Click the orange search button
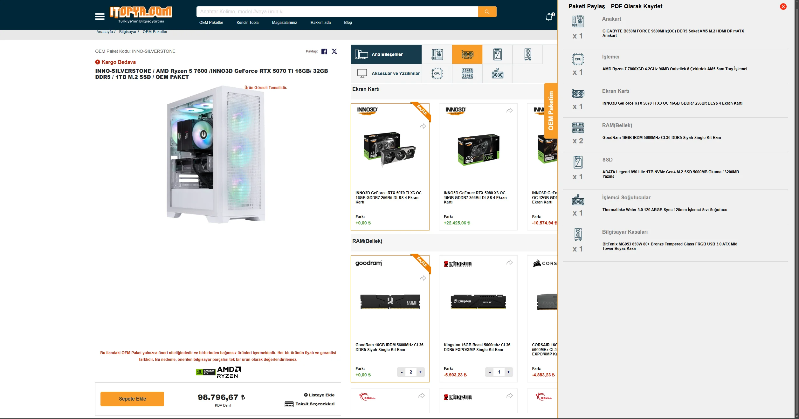799x419 pixels. click(487, 12)
